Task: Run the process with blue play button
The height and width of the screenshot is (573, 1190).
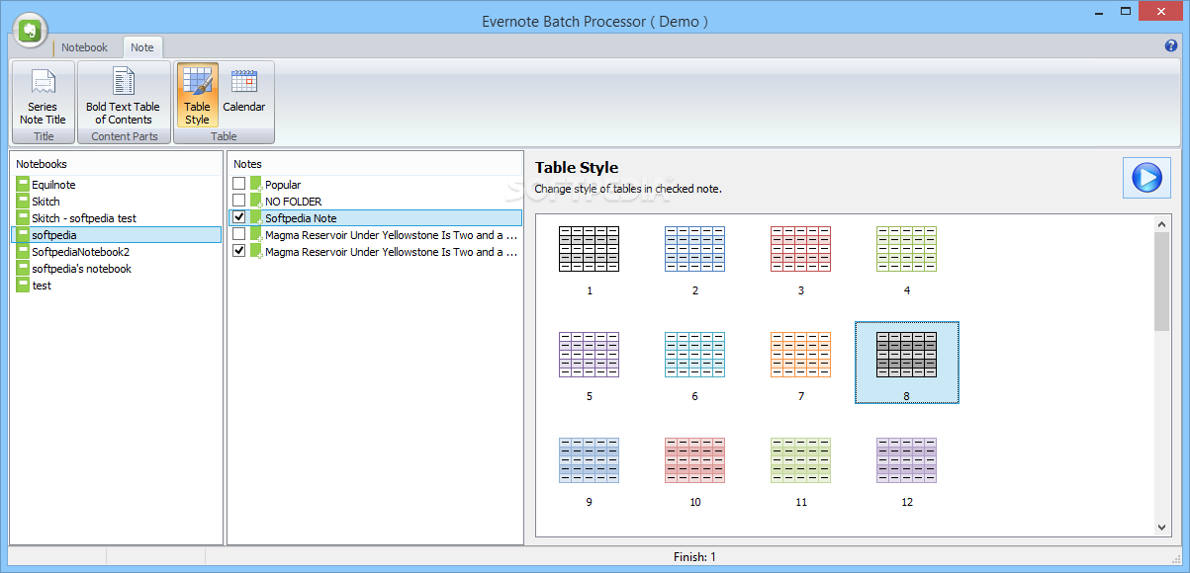Action: [1146, 178]
